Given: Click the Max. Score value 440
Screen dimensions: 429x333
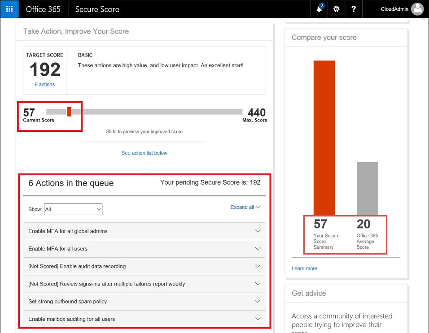Looking at the screenshot, I should click(257, 112).
